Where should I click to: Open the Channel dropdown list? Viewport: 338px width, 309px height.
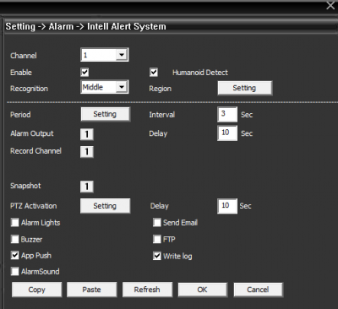click(105, 55)
